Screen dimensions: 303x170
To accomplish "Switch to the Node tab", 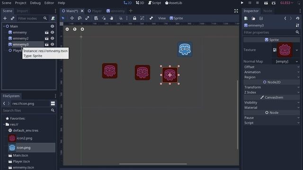I will 267,11.
